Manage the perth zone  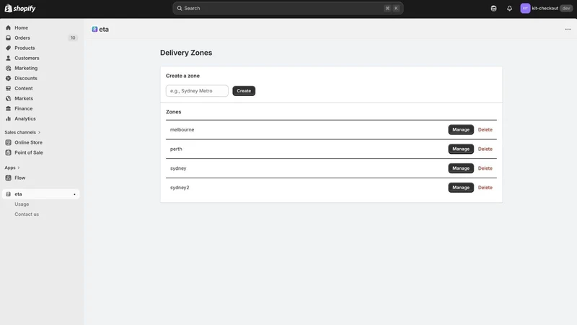pos(461,149)
